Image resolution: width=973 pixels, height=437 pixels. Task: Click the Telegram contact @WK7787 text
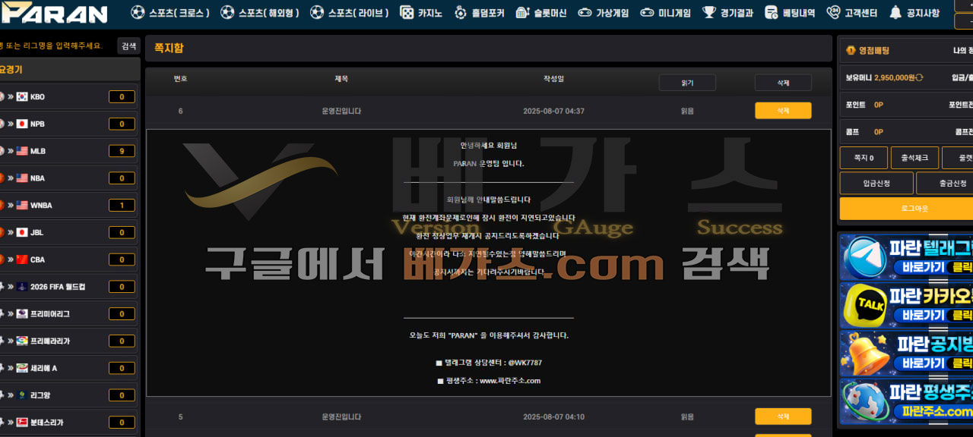pyautogui.click(x=525, y=363)
